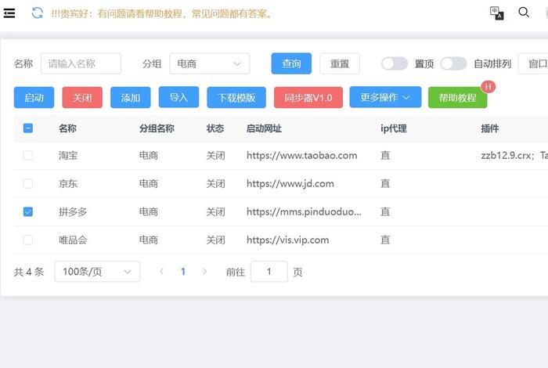Check the 唯品会 row checkbox

pyautogui.click(x=28, y=240)
